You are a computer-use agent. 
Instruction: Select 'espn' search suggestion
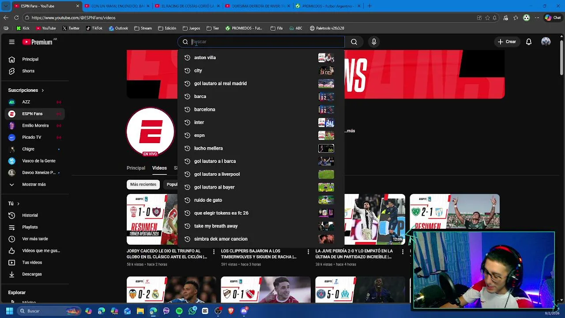(x=261, y=135)
